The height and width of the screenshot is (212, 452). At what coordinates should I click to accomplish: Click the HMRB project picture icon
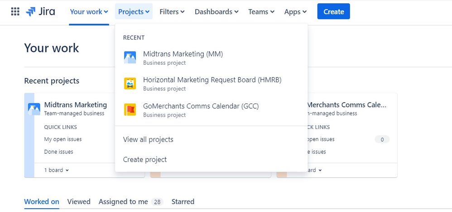click(130, 84)
